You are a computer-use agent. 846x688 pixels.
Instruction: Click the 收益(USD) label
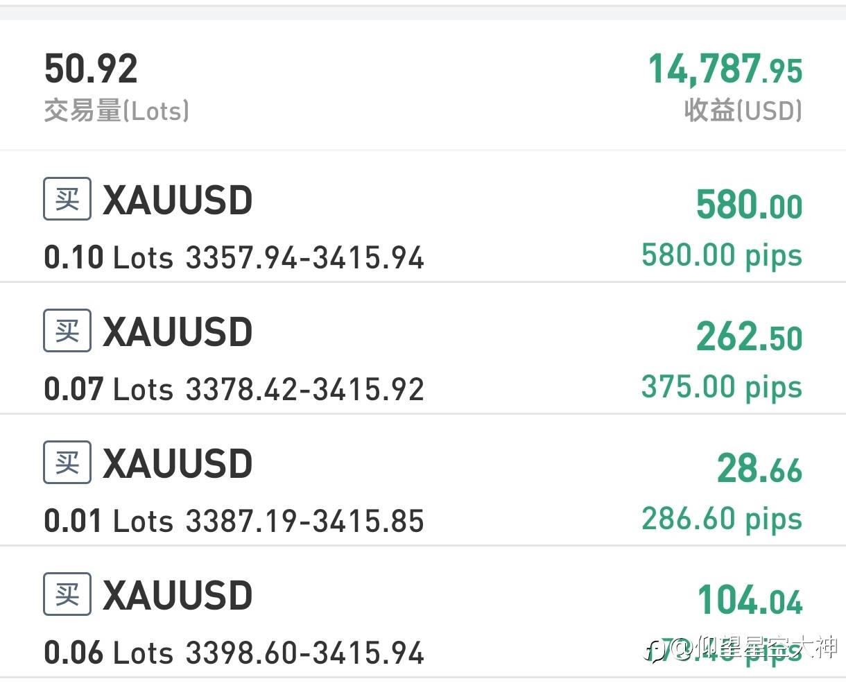pyautogui.click(x=743, y=110)
